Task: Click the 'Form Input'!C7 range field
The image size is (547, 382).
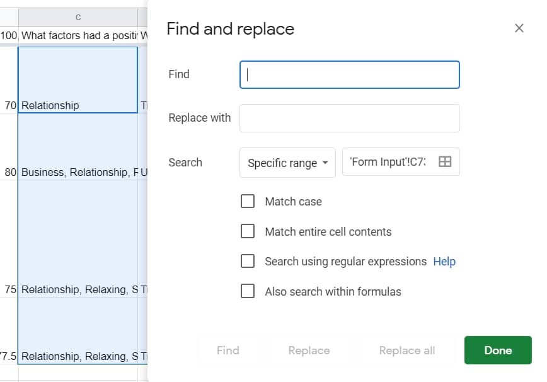Action: click(x=388, y=162)
